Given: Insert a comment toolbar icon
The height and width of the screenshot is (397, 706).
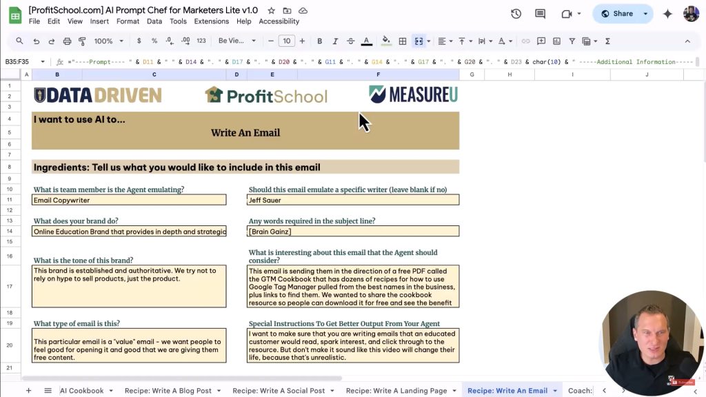Looking at the screenshot, I should click(541, 41).
